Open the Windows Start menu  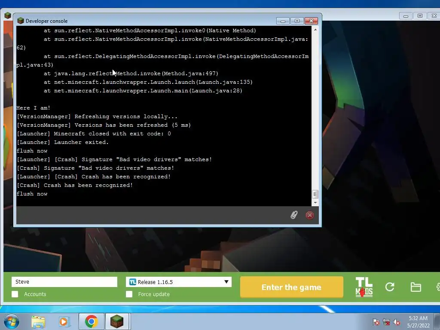(x=11, y=321)
